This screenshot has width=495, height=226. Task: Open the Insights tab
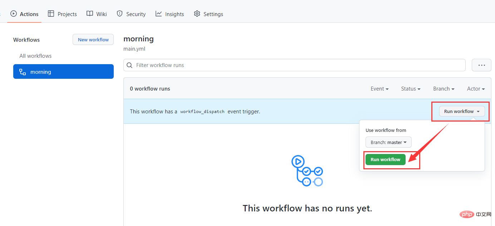(x=170, y=14)
